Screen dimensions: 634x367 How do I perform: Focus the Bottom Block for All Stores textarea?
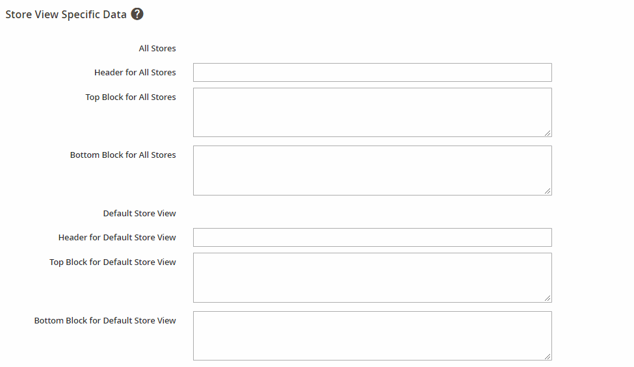pos(373,170)
